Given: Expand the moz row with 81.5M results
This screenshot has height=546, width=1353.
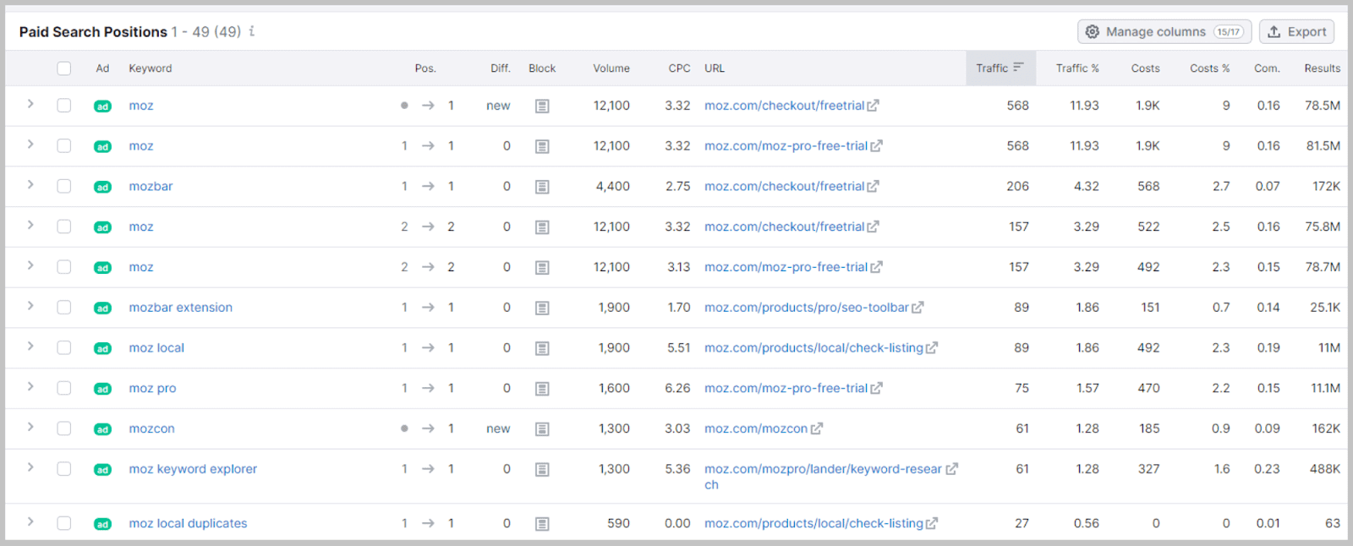Looking at the screenshot, I should (x=30, y=145).
